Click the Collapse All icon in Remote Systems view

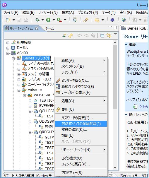point(102,35)
